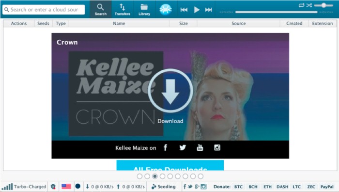This screenshot has height=192, width=339.
Task: Open the Library tab
Action: [x=144, y=9]
